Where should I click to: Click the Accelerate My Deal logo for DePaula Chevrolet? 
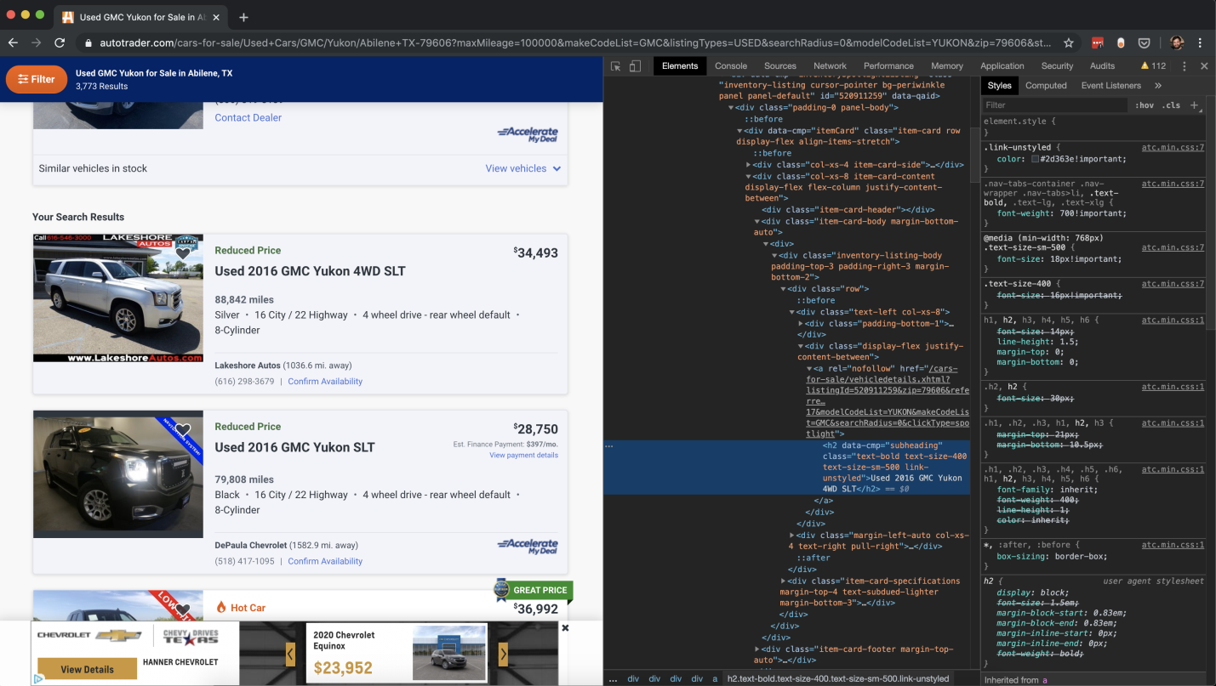click(528, 545)
